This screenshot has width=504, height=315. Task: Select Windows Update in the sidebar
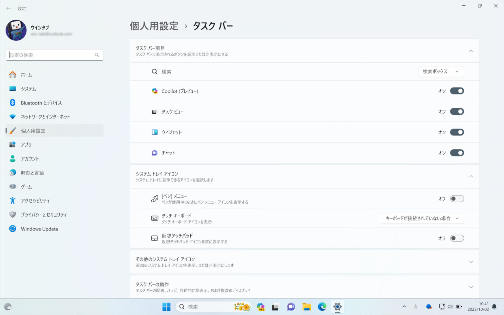point(39,229)
